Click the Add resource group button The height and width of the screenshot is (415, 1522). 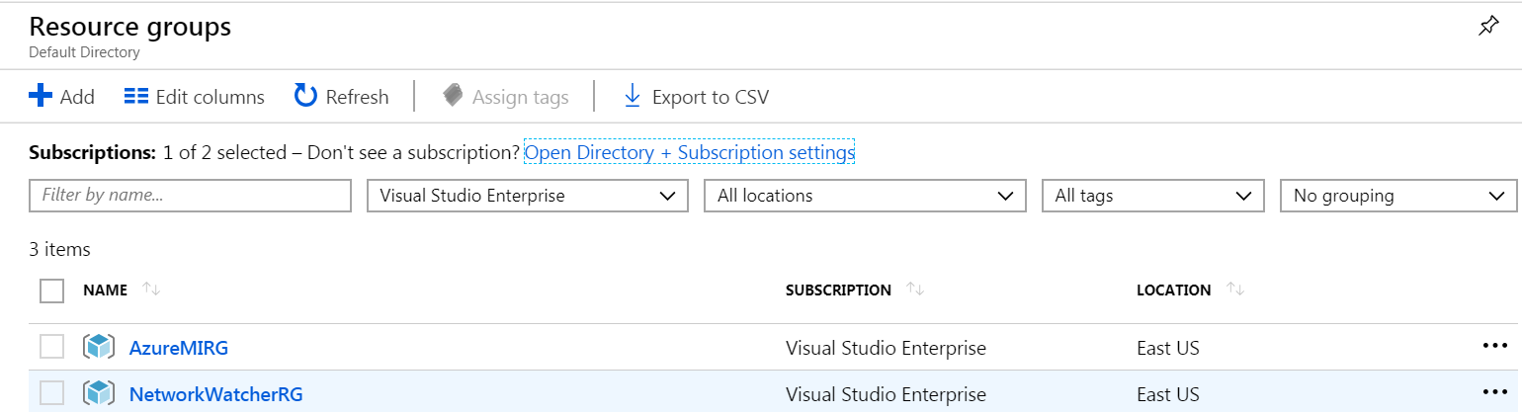point(61,97)
